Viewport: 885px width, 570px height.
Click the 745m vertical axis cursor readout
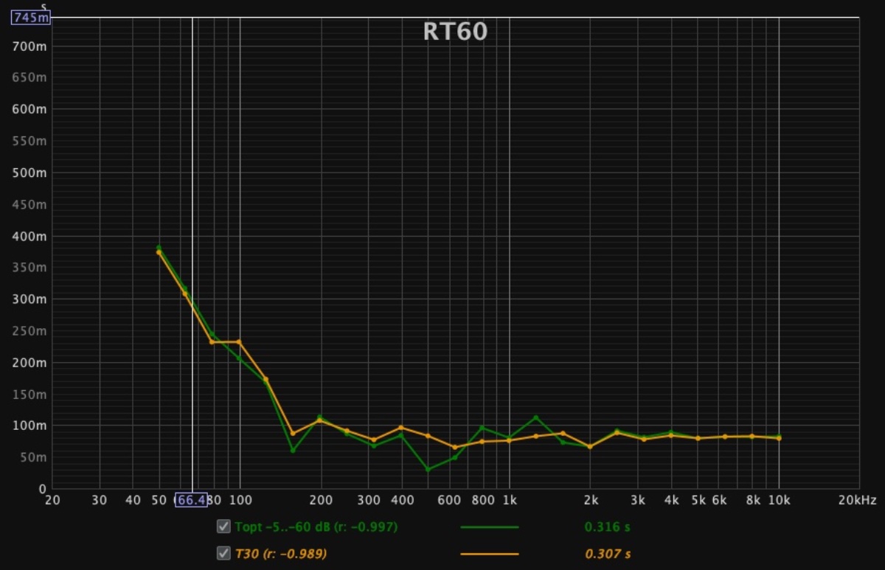tap(30, 18)
